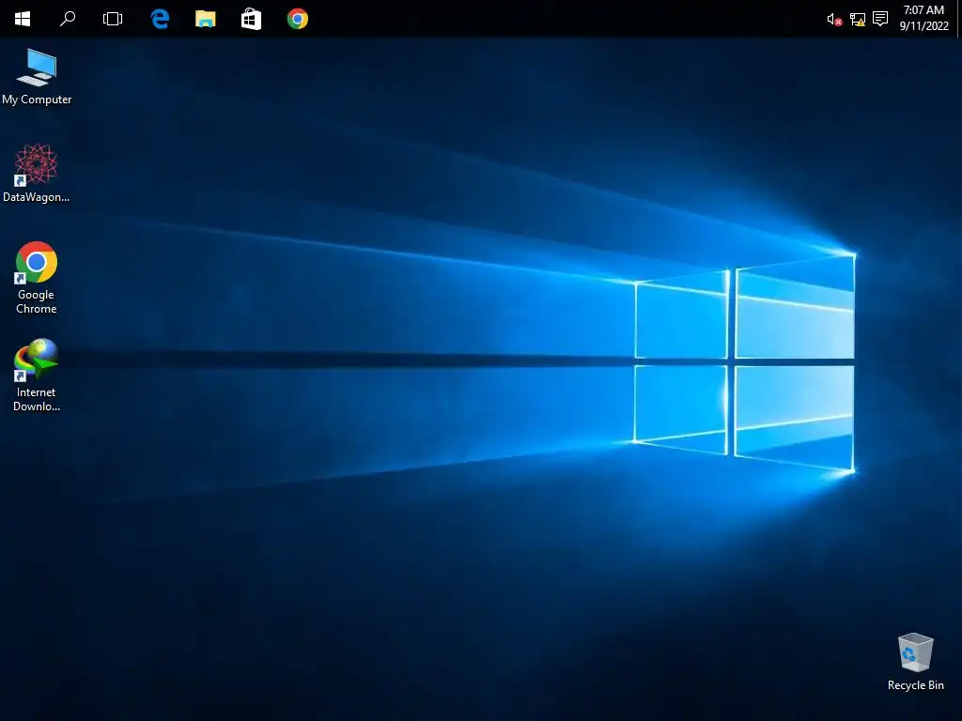Show the calendar by clicking 7:07 AM clock
This screenshot has width=962, height=721.
(x=924, y=18)
